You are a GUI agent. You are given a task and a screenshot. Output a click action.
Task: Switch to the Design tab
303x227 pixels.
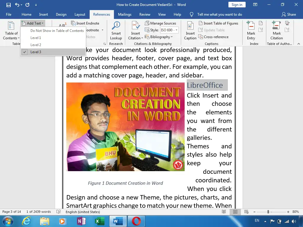click(x=61, y=14)
